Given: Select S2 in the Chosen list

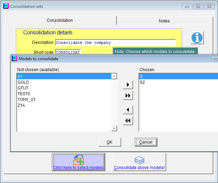Looking at the screenshot, I should tap(178, 82).
